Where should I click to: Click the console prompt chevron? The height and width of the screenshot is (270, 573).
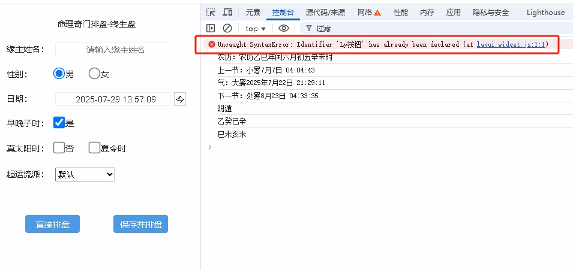210,147
